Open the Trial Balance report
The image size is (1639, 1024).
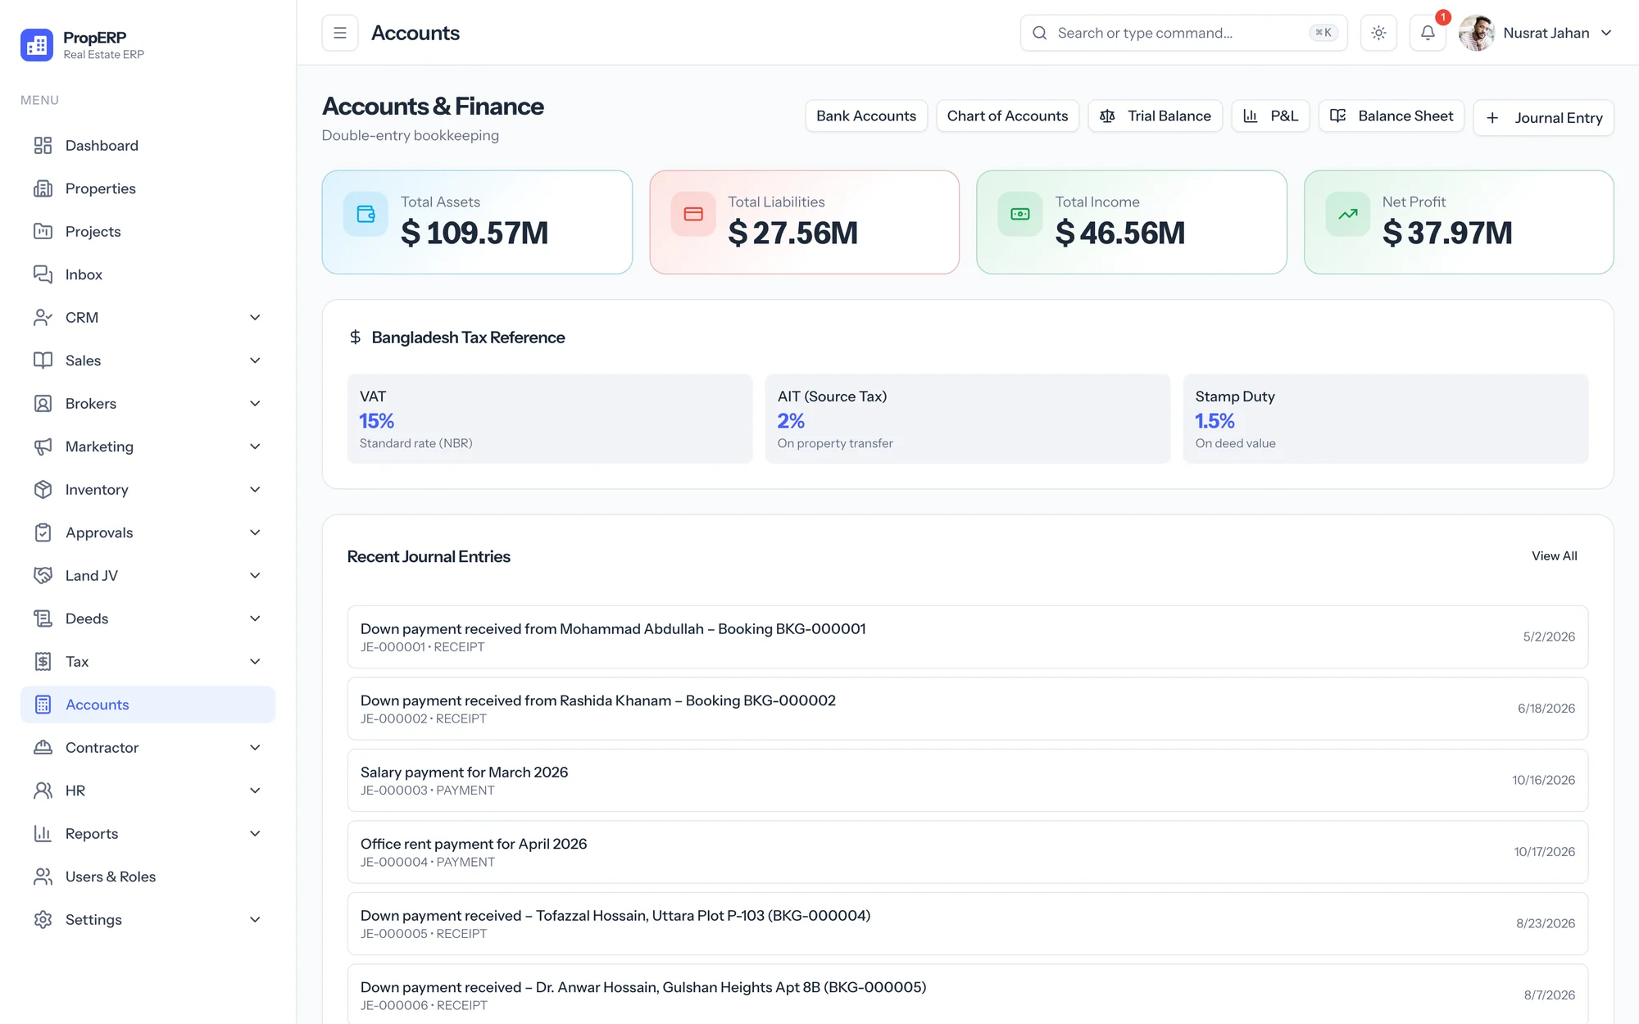click(1155, 116)
